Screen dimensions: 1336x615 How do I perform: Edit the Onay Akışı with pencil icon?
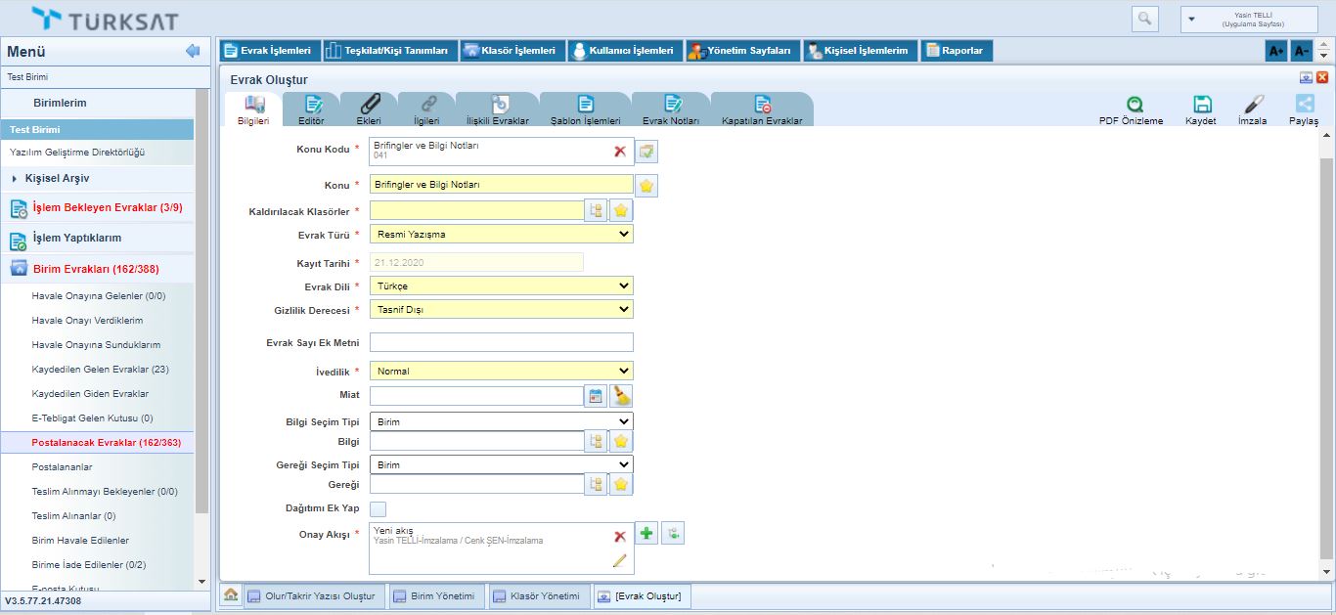(x=619, y=560)
